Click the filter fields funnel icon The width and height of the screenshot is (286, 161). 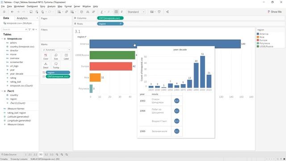pyautogui.click(x=29, y=30)
